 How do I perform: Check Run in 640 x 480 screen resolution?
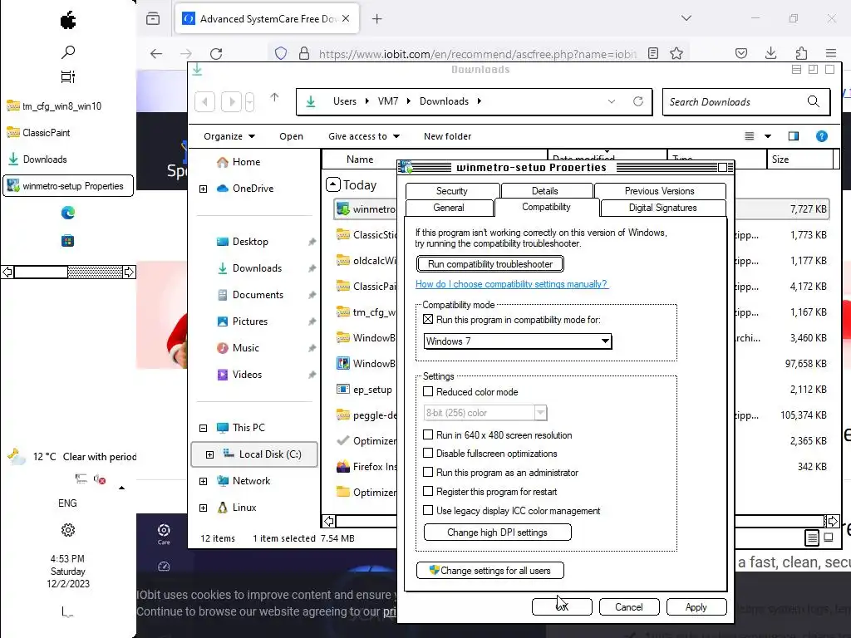tap(428, 434)
